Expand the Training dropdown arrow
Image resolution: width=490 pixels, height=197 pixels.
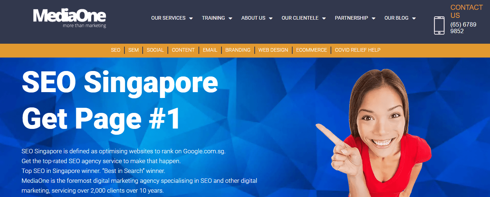pyautogui.click(x=230, y=18)
